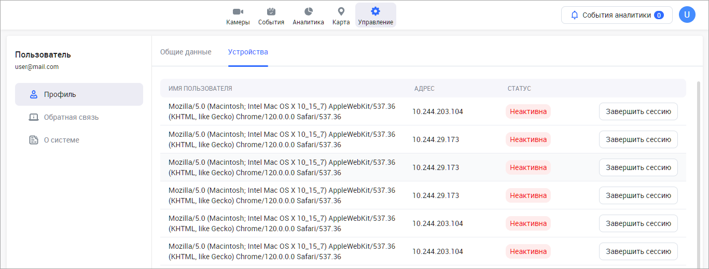Screen dimensions: 709x269
Task: Open the Cameras section icon
Action: pos(238,11)
